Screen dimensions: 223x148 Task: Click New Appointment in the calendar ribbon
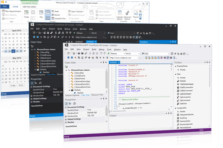pyautogui.click(x=13, y=11)
